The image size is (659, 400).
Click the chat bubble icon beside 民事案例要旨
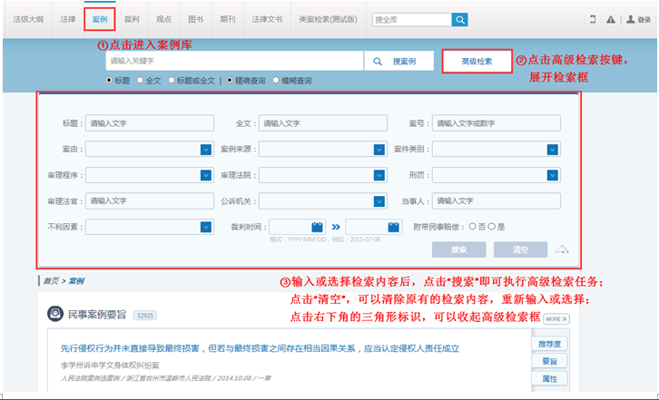click(54, 315)
